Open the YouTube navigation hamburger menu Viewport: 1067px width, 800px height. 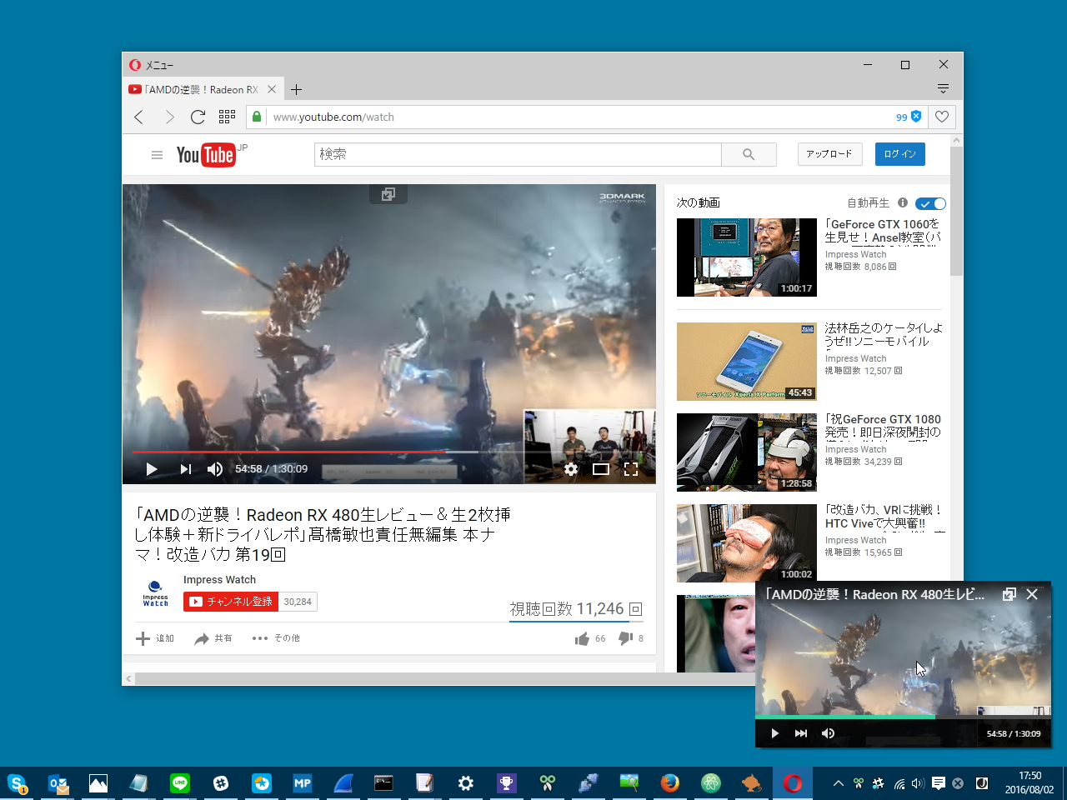click(157, 154)
